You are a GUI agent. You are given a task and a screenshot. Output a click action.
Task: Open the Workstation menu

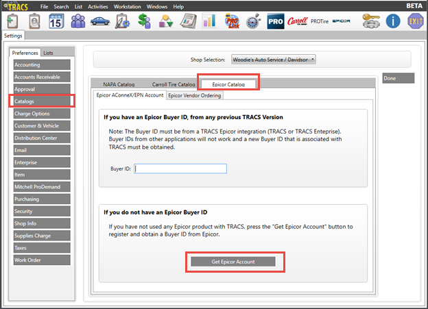coord(127,7)
